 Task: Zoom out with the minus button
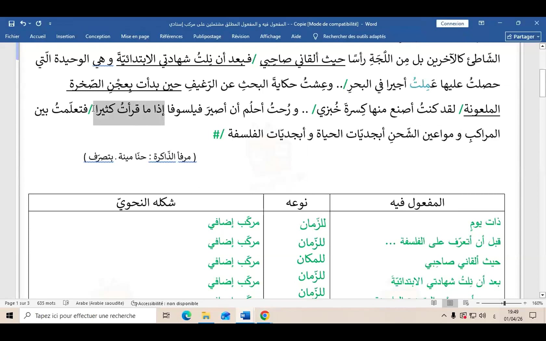(x=478, y=303)
